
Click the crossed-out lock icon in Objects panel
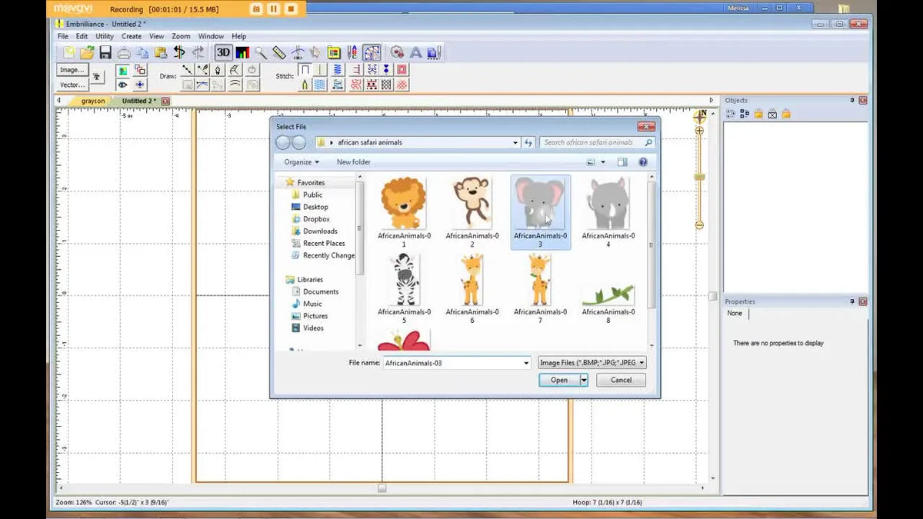(x=772, y=114)
